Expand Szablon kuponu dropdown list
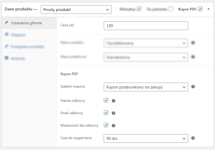 pos(146,87)
